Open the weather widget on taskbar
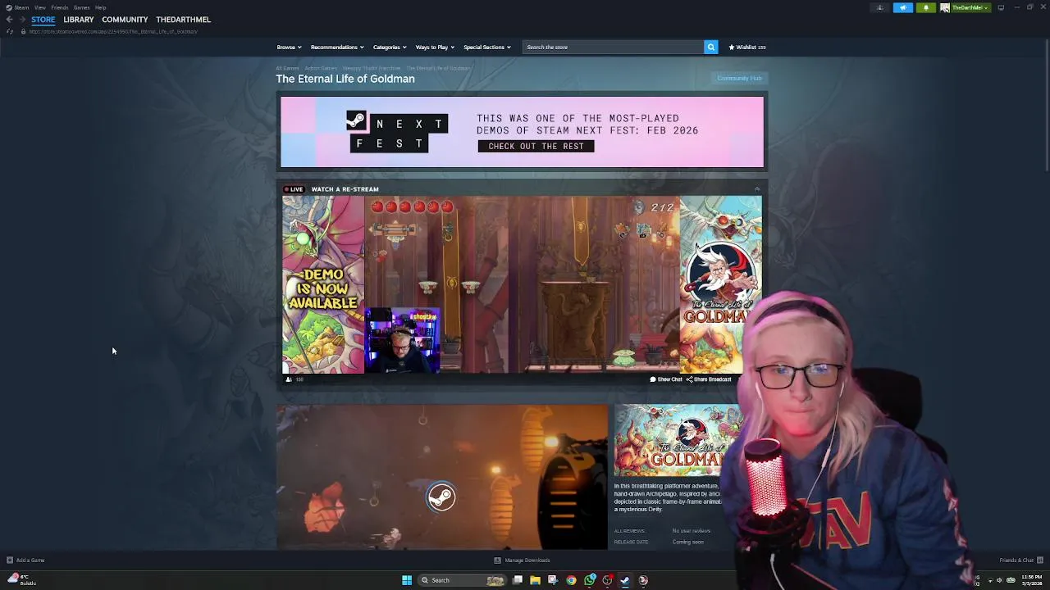1050x590 pixels. tap(21, 580)
